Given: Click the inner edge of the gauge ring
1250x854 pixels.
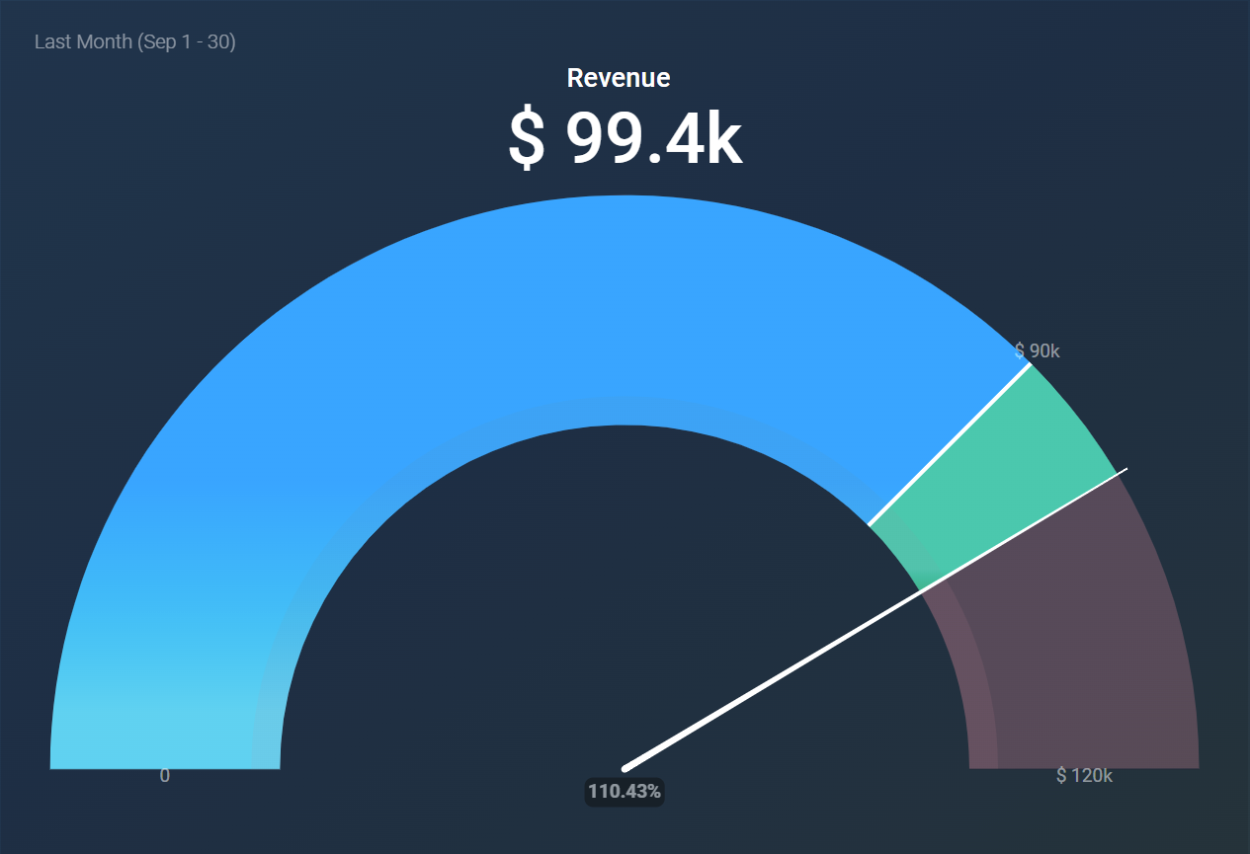Looking at the screenshot, I should pyautogui.click(x=623, y=425).
